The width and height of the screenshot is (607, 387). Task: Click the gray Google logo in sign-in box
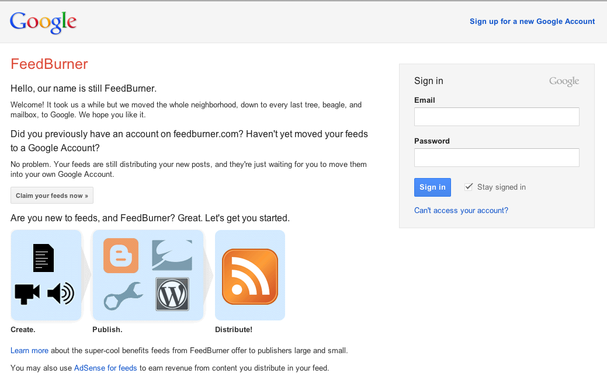click(x=564, y=81)
